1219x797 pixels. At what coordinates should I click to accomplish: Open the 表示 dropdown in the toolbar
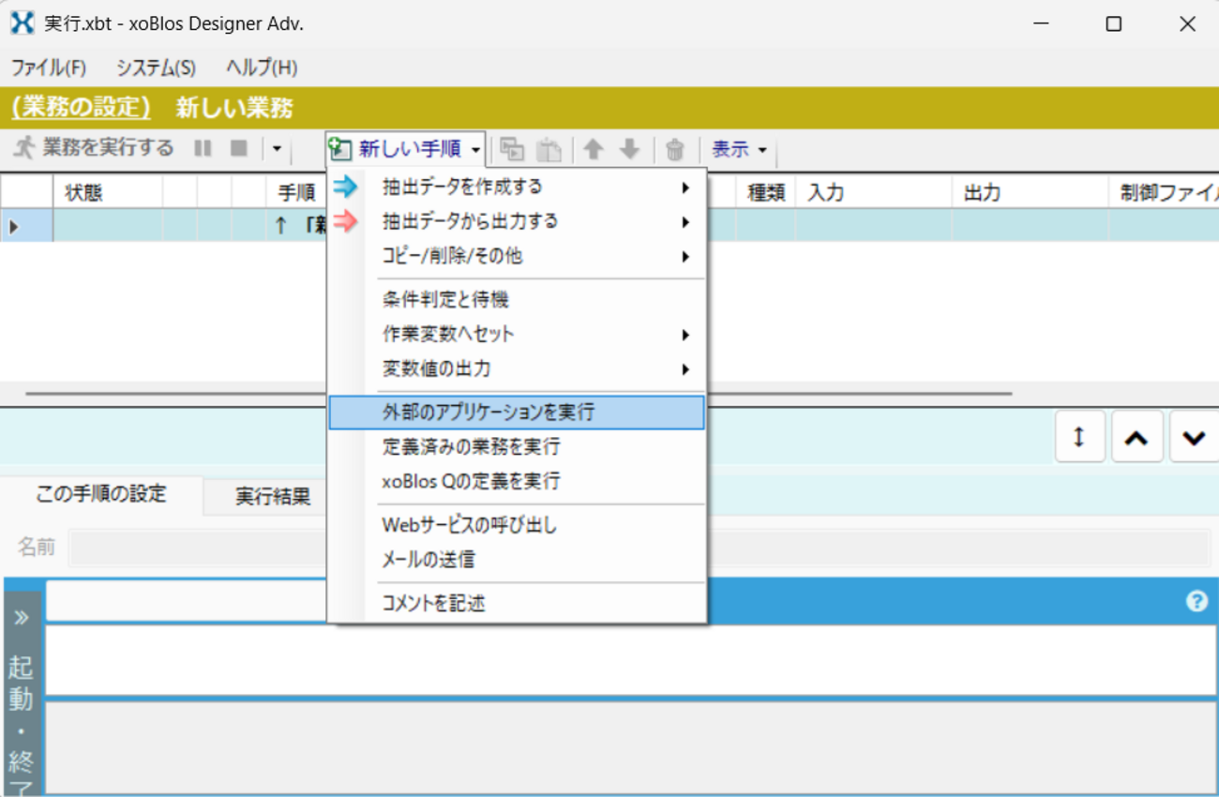coord(739,149)
